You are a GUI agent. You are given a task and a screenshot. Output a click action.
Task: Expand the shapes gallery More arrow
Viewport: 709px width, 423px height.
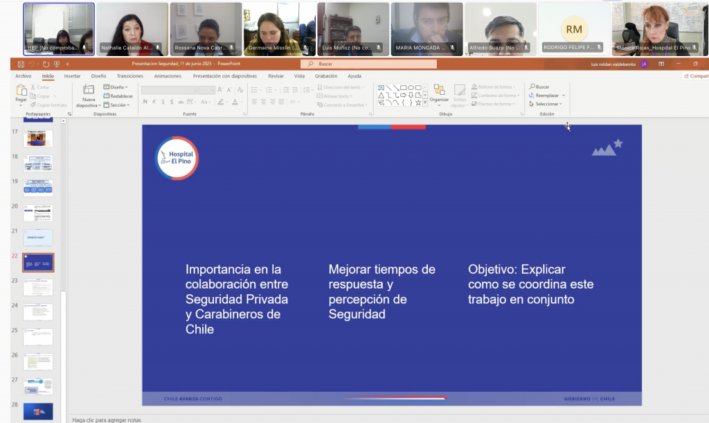[425, 102]
